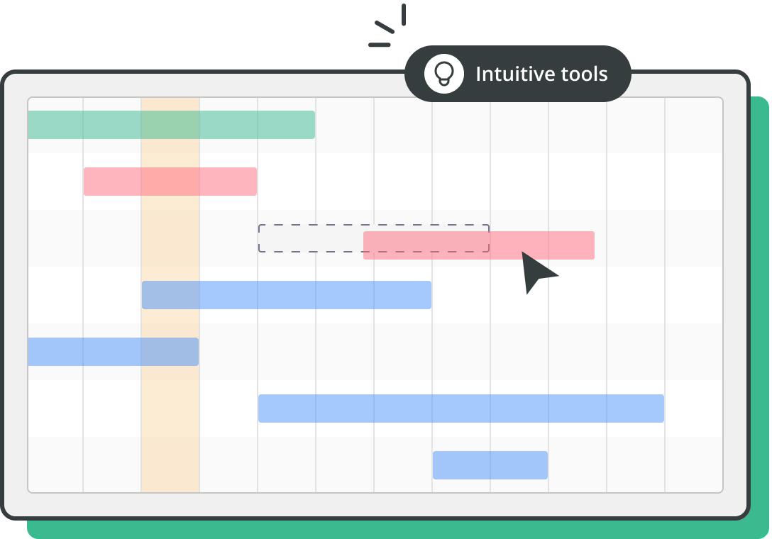Select the blue bar at the left edge of the fifth row
This screenshot has width=772, height=539.
114,352
